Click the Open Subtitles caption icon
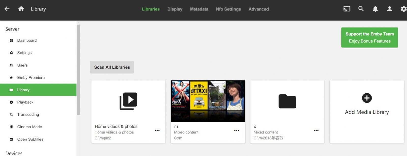The height and width of the screenshot is (156, 407). pyautogui.click(x=11, y=139)
